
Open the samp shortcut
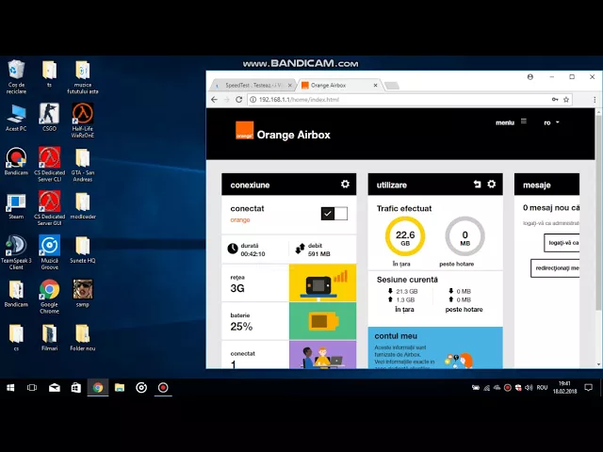coord(83,294)
